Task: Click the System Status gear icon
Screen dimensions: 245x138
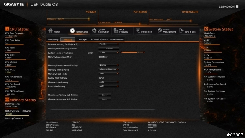Action: tap(206, 29)
